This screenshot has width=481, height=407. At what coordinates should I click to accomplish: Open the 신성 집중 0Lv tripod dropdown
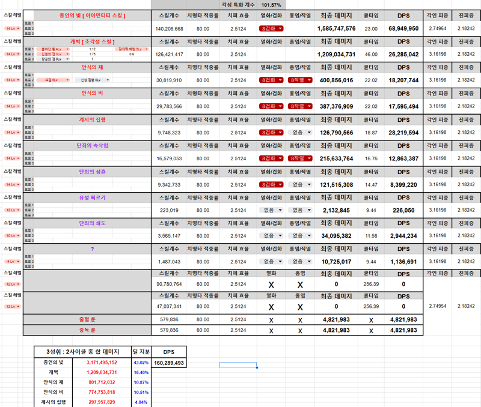(92, 80)
